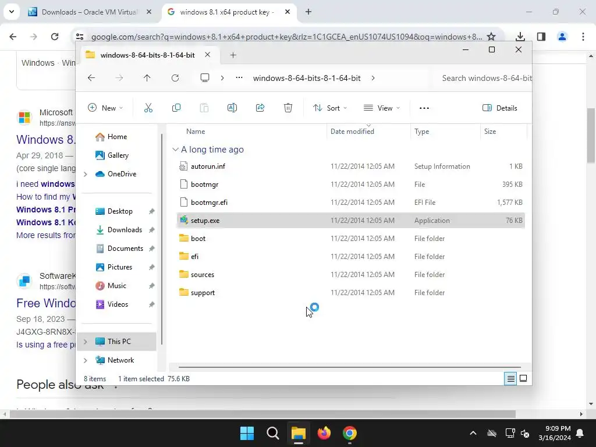Close the windows-8-64-bits-8-1-64-bit tab
This screenshot has height=447, width=596.
click(208, 55)
